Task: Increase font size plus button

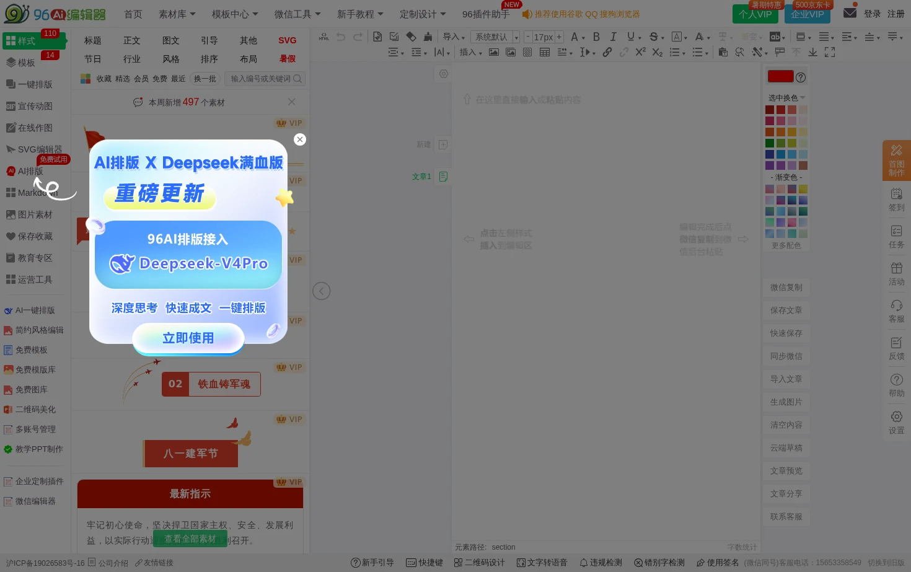Action: (559, 37)
